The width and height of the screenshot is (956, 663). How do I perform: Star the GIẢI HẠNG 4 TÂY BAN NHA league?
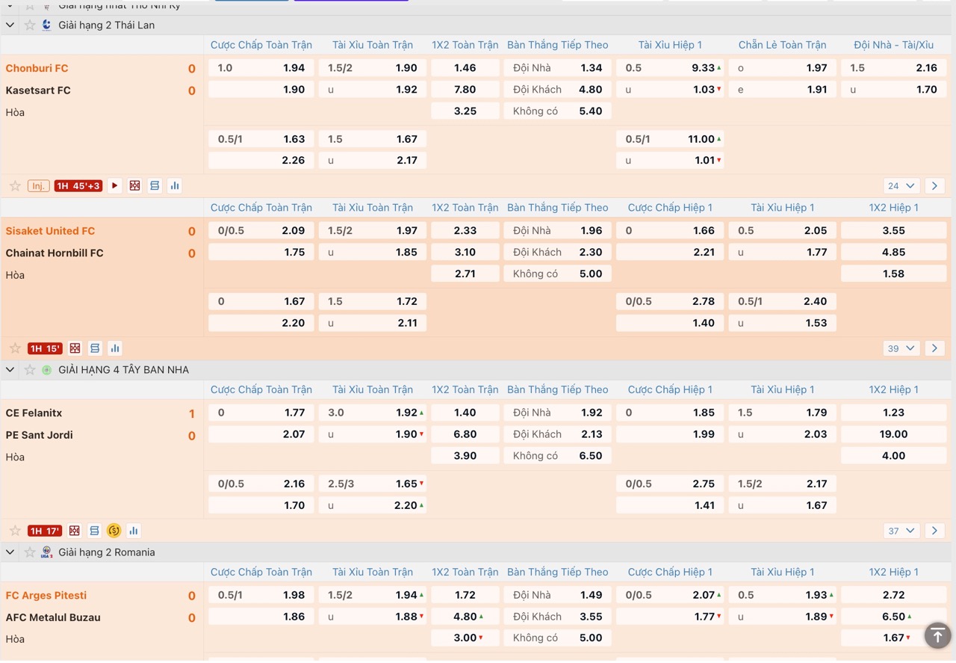point(30,369)
